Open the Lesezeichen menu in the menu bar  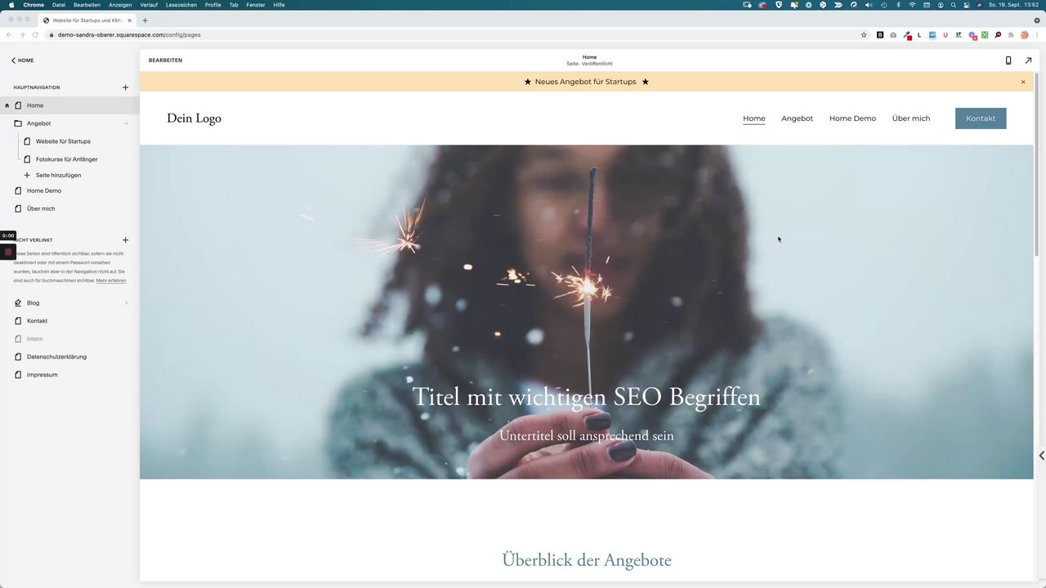tap(181, 5)
